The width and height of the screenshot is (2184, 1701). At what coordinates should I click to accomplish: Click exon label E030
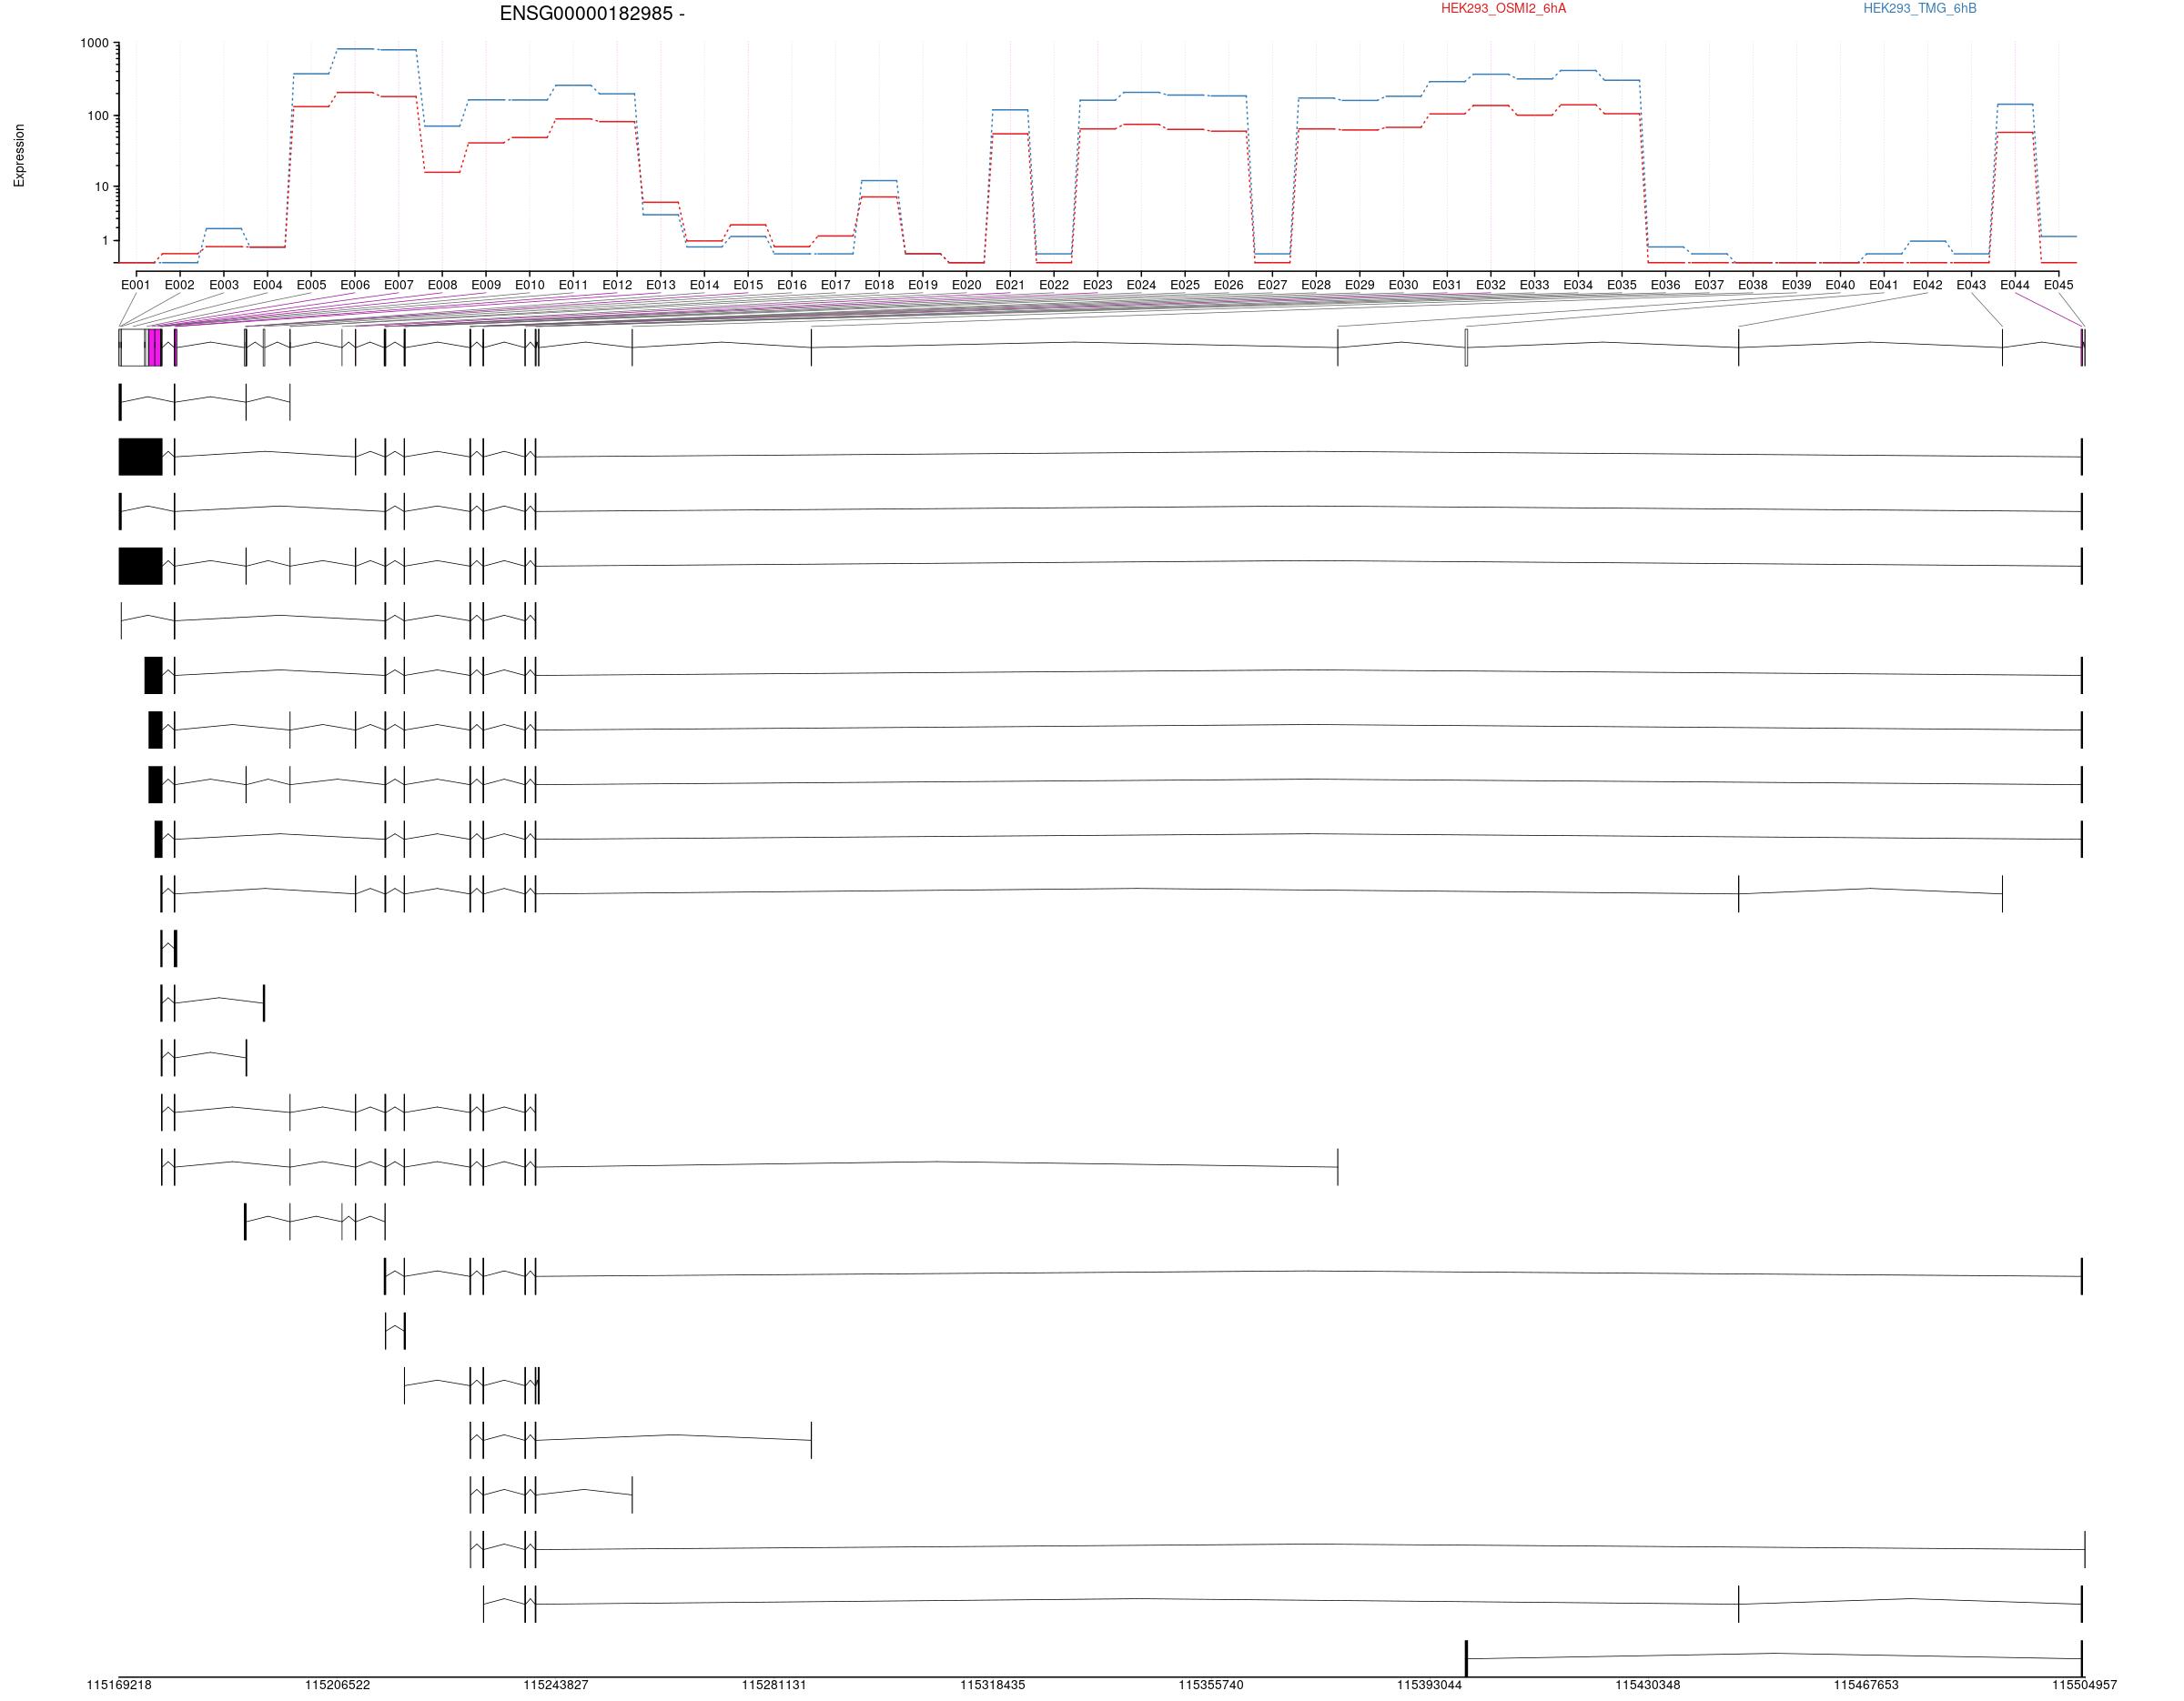pos(1403,285)
